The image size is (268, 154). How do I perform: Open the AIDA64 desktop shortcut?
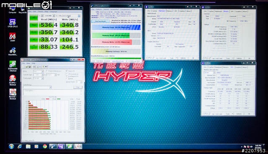pos(13,37)
